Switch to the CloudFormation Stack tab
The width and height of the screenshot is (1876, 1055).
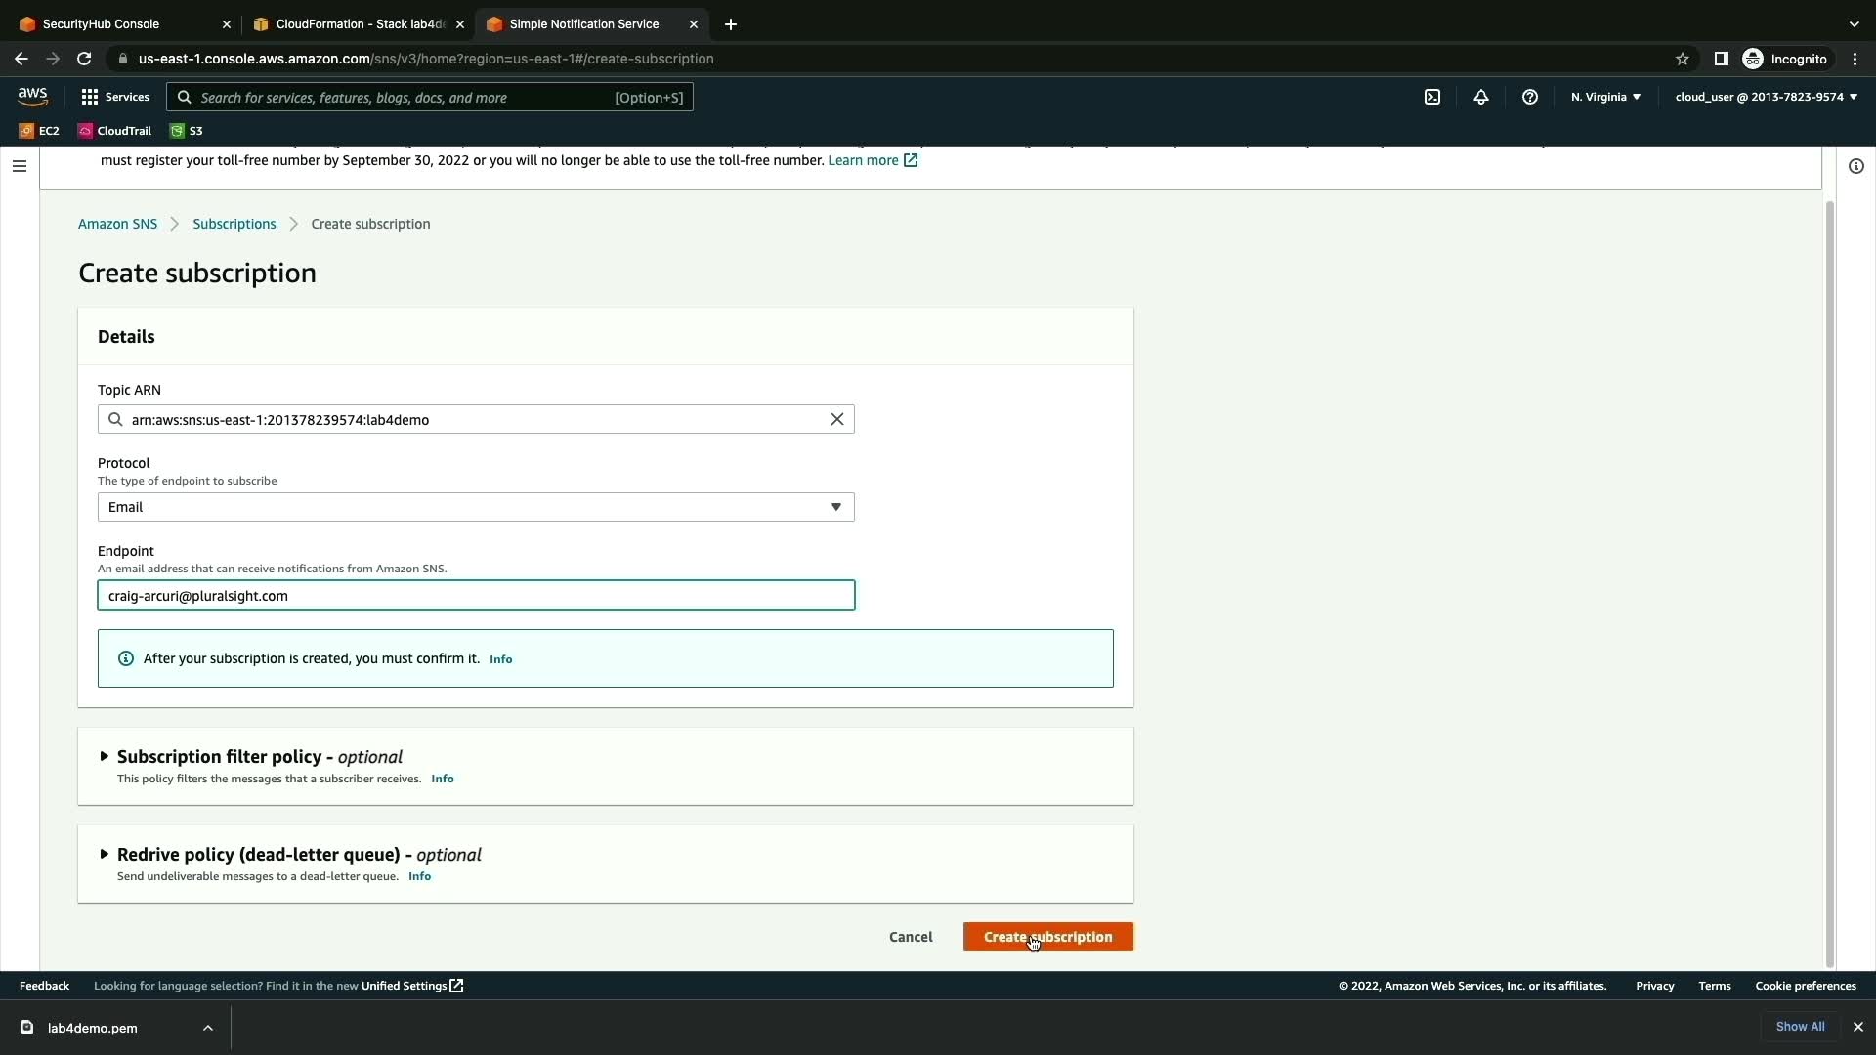pyautogui.click(x=359, y=24)
